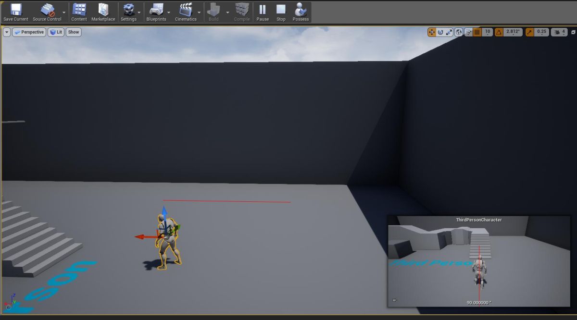
Task: Click the Settings gear icon
Action: 128,12
